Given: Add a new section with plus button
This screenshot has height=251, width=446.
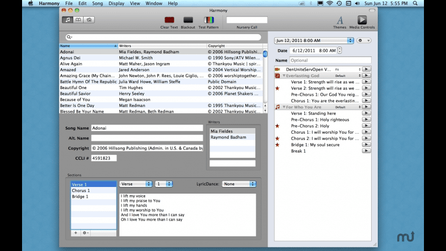Looking at the screenshot, I should (76, 233).
